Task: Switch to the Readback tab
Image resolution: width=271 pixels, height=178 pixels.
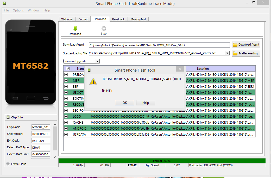Action: click(x=118, y=19)
